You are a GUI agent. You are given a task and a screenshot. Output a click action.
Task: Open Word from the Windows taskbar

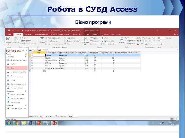(x=31, y=123)
